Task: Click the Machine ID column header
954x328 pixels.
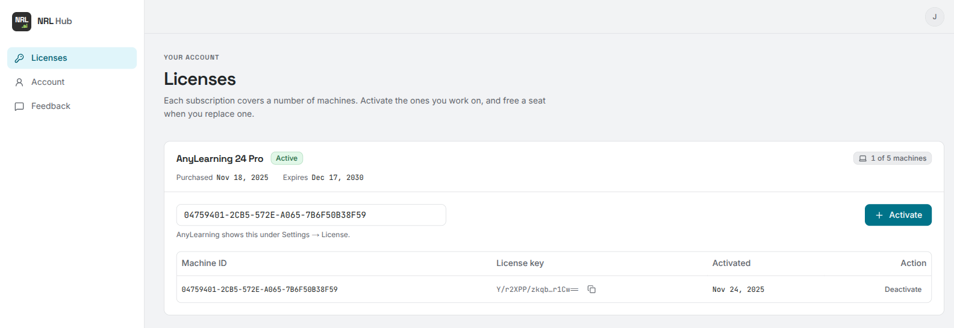Action: click(x=204, y=263)
